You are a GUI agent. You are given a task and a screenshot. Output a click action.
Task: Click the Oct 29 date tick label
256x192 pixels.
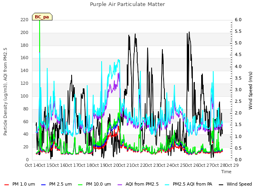pyautogui.click(x=232, y=165)
